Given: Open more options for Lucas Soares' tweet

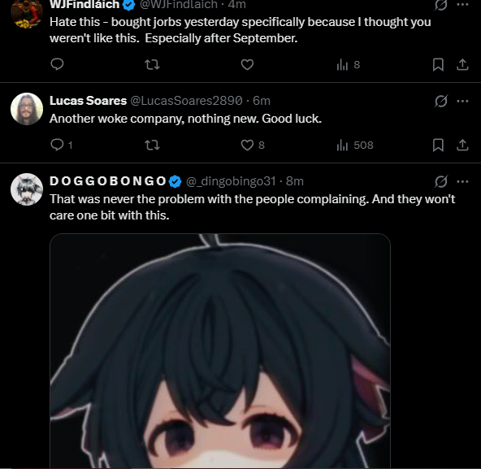Looking at the screenshot, I should coord(462,101).
